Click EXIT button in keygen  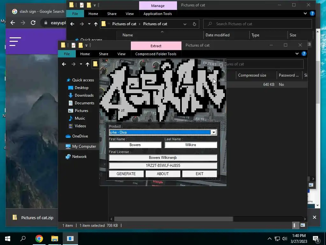(x=200, y=174)
